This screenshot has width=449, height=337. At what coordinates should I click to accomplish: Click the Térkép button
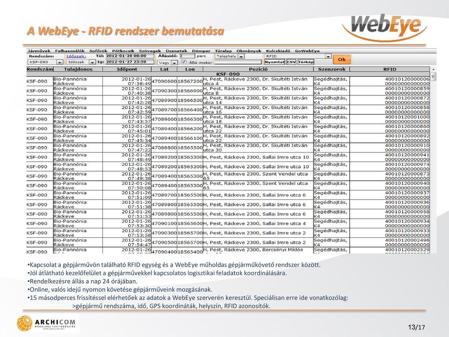tap(305, 62)
